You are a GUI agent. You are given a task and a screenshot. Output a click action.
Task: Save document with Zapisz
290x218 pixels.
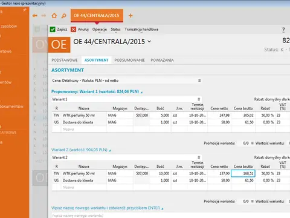(59, 30)
